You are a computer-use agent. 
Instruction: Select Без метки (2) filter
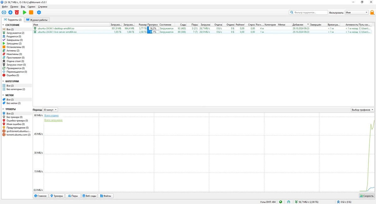(13, 103)
